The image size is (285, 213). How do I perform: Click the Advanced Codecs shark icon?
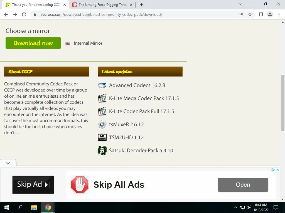tap(102, 85)
